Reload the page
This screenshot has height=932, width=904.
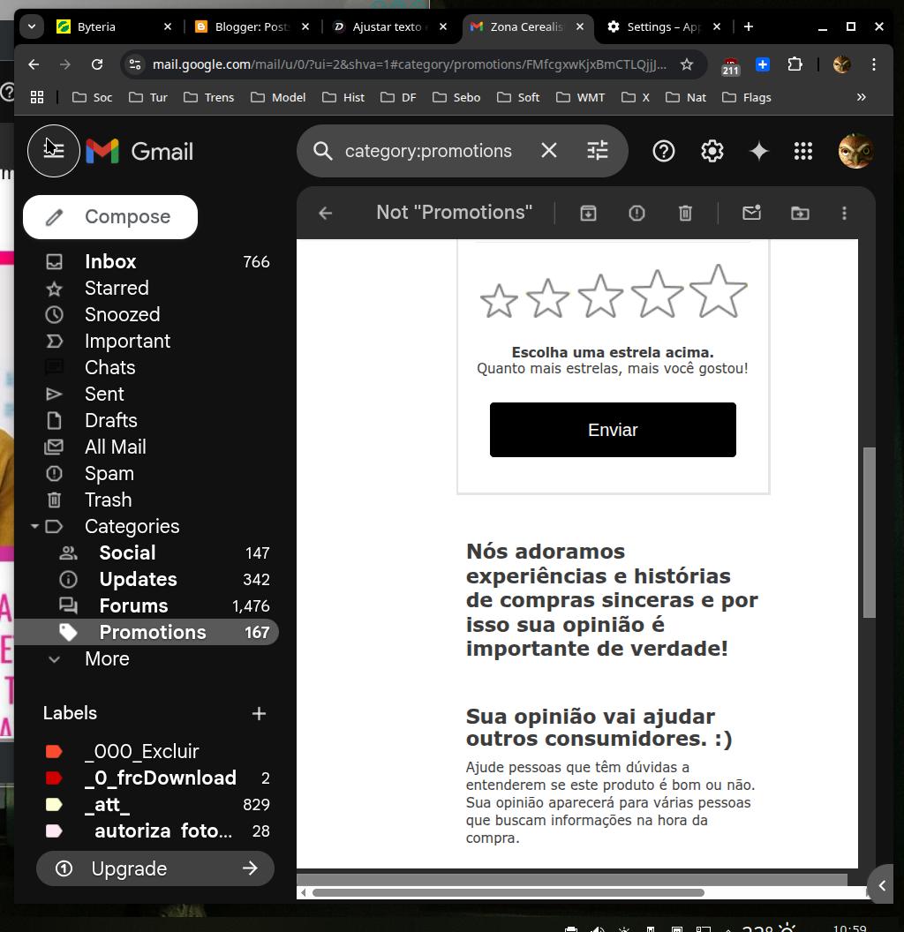[x=97, y=64]
